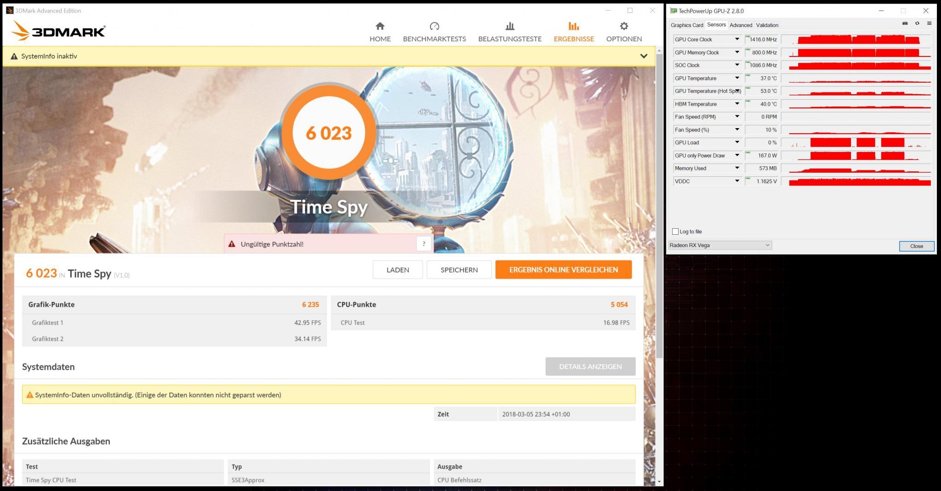Click the 3DMark icon in the title bar
The height and width of the screenshot is (491, 941).
coord(10,10)
